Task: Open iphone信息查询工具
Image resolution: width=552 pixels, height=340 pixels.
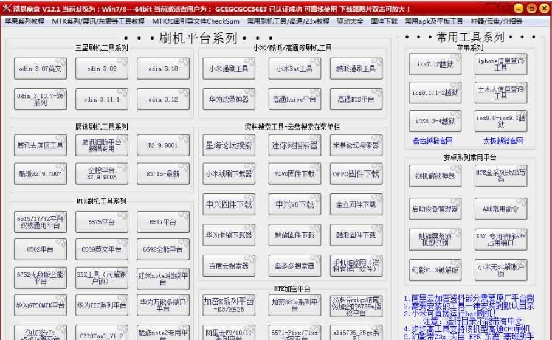Action: (x=501, y=64)
